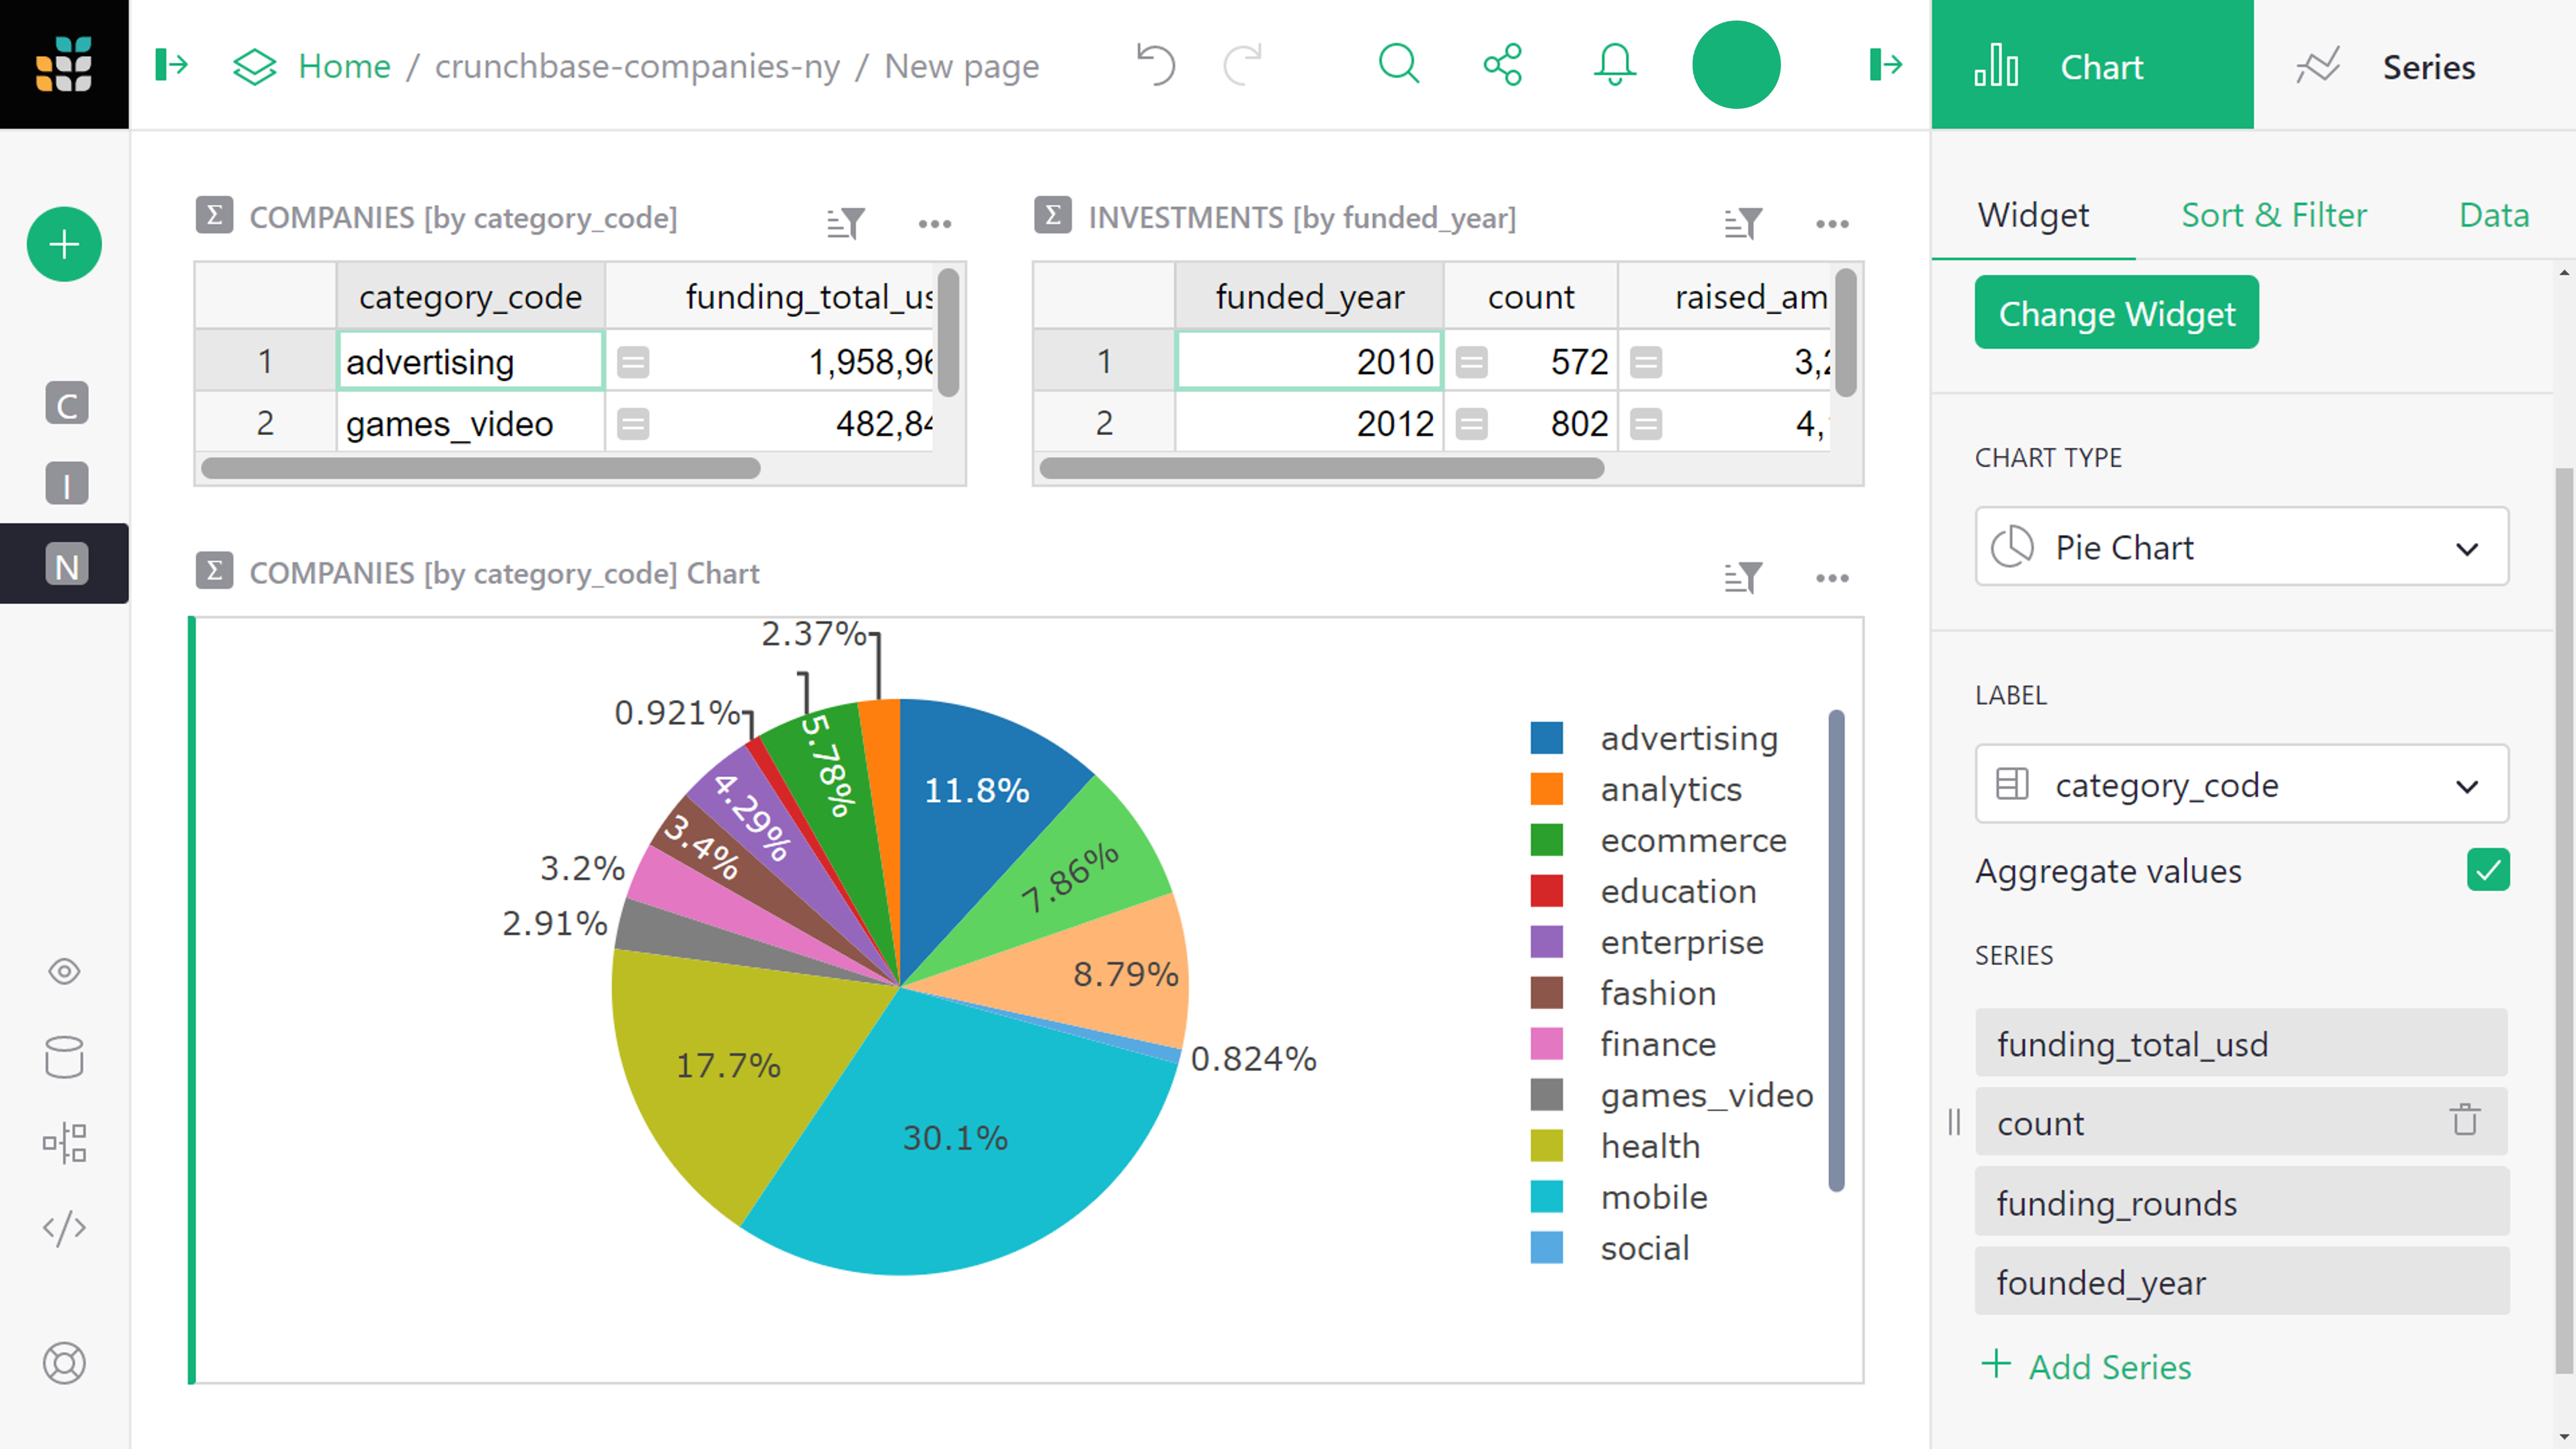Expand the Pie Chart type dropdown
2576x1449 pixels.
pyautogui.click(x=2241, y=547)
